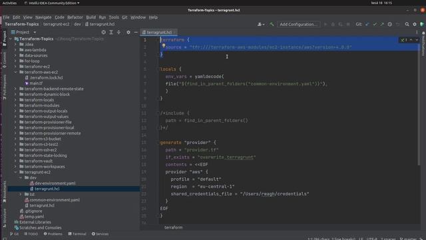This screenshot has width=426, height=240.
Task: Select main.tf in the project tree
Action: coord(36,83)
